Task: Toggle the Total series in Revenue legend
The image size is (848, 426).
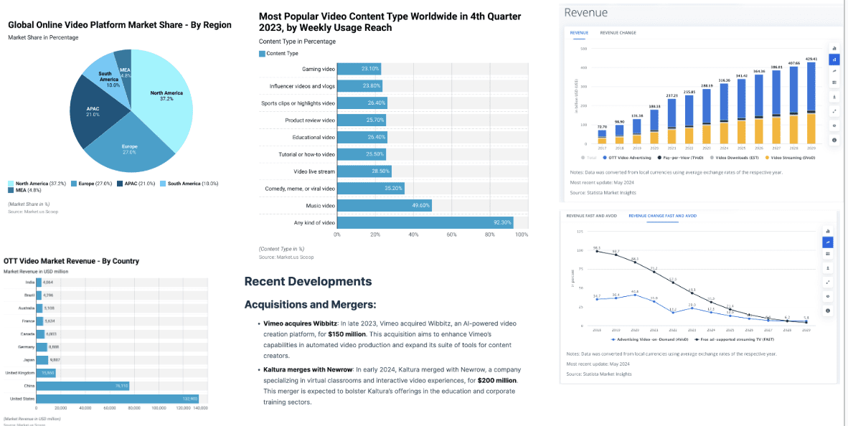Action: click(588, 157)
